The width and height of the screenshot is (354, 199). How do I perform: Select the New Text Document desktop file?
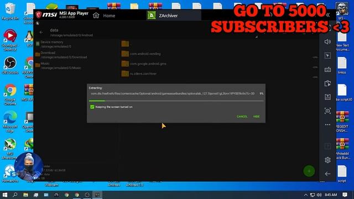click(342, 42)
